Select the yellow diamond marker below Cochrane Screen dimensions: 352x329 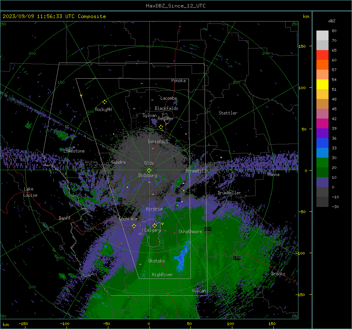click(x=134, y=226)
